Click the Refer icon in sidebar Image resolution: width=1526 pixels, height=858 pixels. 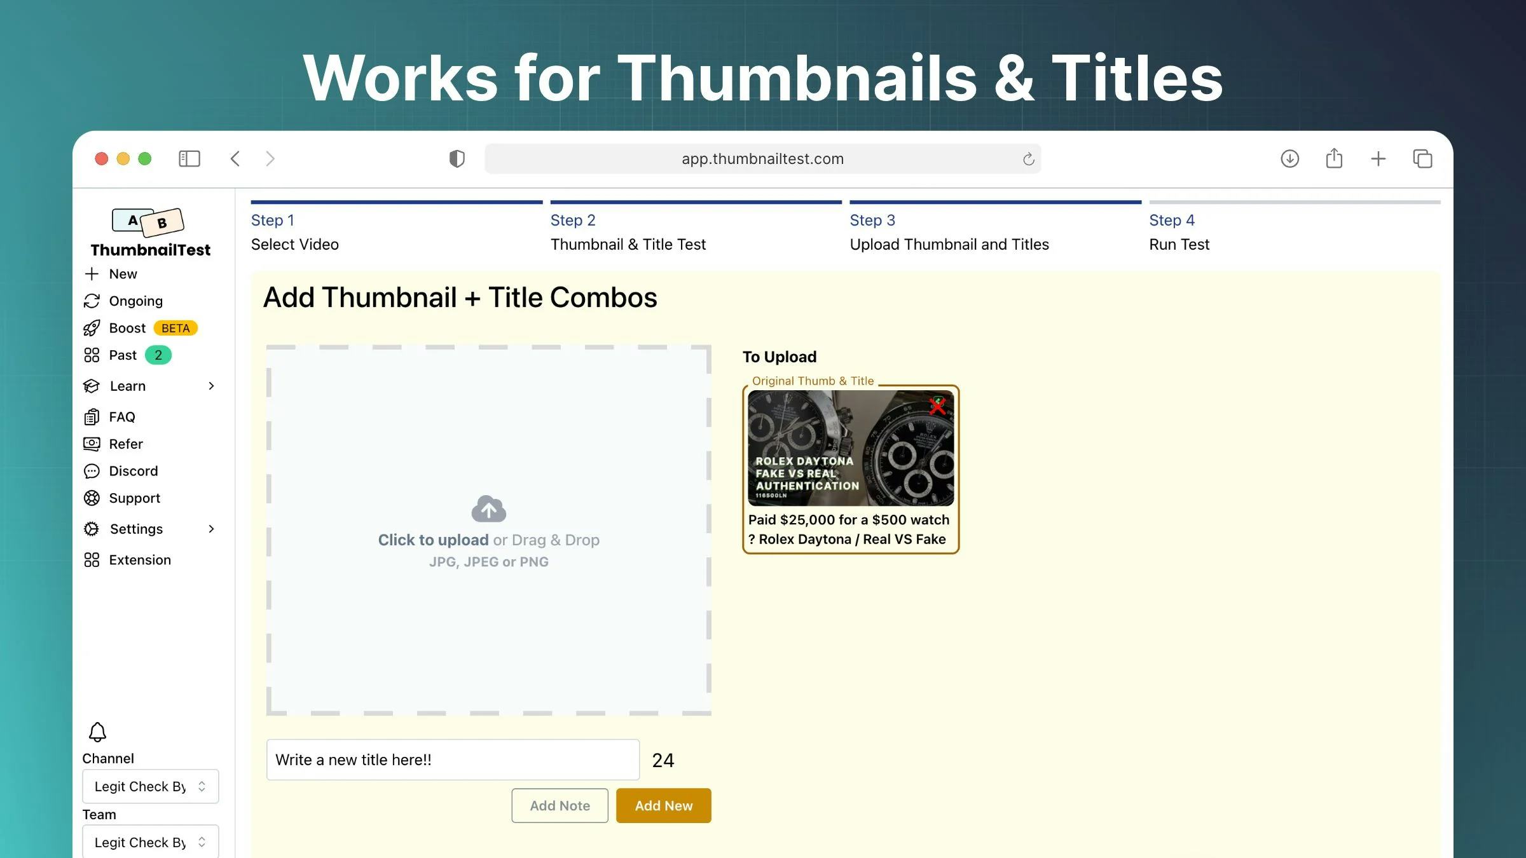coord(93,444)
